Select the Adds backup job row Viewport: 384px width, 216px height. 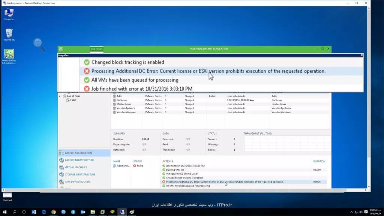coord(220,96)
